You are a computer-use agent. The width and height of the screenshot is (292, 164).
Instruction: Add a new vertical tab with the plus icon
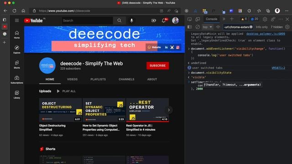pos(5,42)
